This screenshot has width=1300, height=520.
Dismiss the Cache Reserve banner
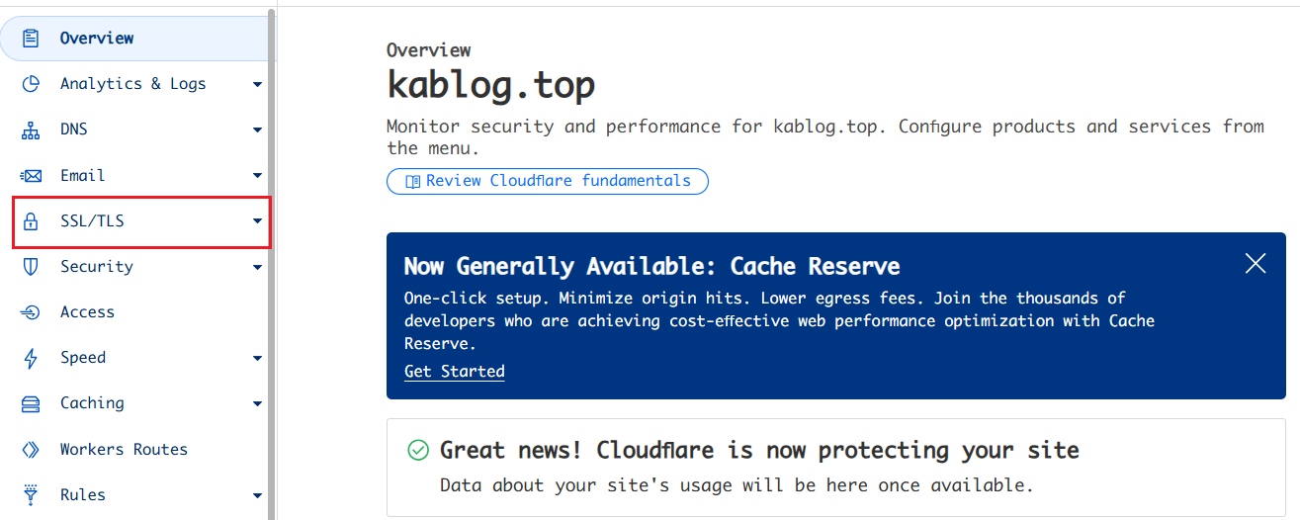click(1256, 263)
